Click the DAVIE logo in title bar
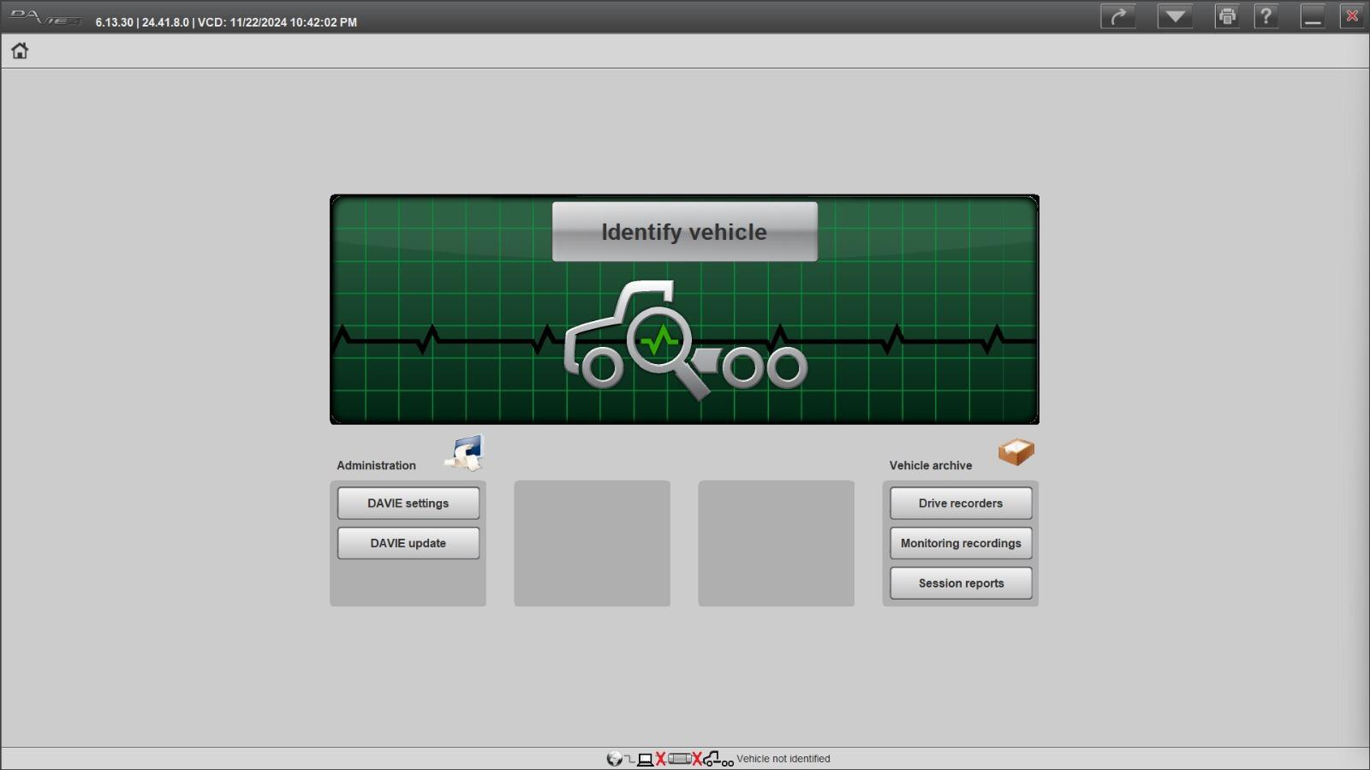The height and width of the screenshot is (770, 1370). click(x=45, y=17)
